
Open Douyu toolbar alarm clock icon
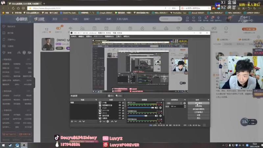[x=106, y=28]
